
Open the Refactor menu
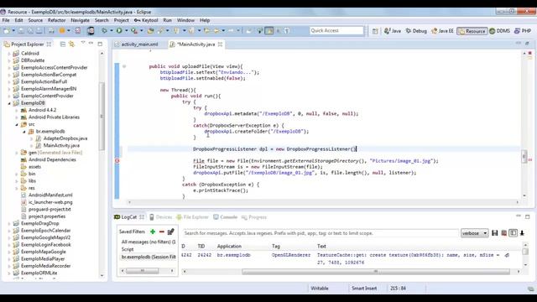point(56,20)
